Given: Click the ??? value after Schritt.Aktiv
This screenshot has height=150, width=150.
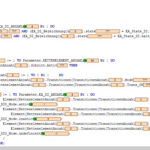Looking at the screenshot, I should pos(62,65).
